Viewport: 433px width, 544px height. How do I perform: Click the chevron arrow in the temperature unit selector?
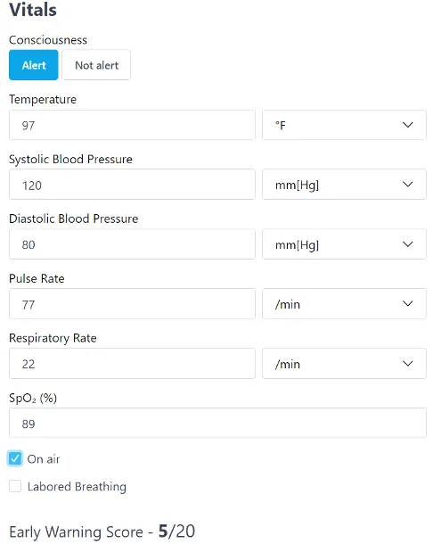coord(408,125)
